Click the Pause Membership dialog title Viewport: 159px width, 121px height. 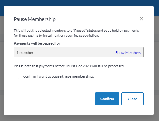(x=35, y=19)
